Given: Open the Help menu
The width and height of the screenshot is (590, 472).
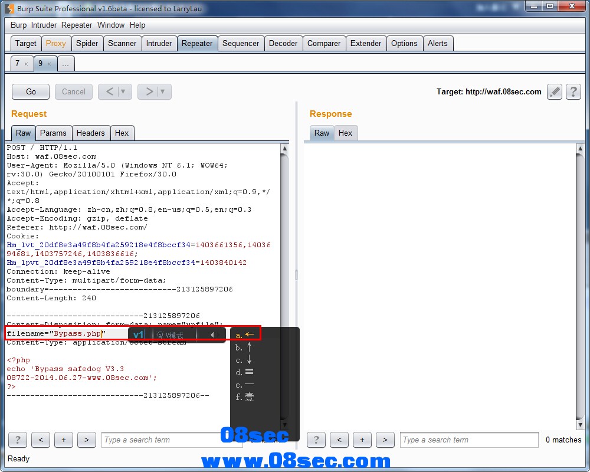Looking at the screenshot, I should (137, 25).
